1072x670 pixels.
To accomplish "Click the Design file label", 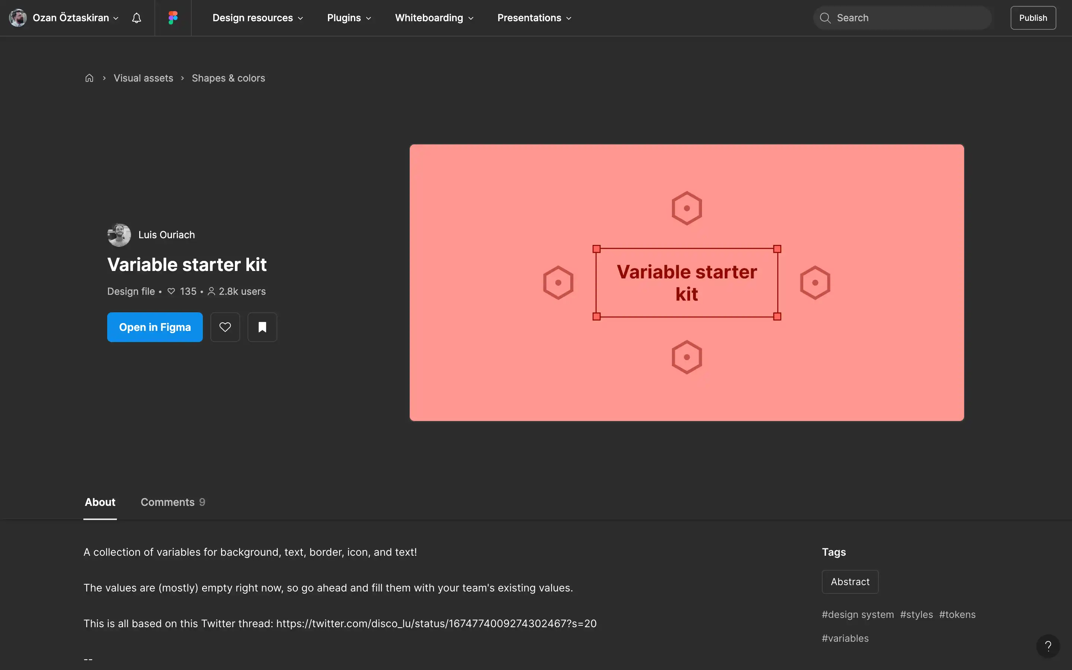I will click(131, 291).
